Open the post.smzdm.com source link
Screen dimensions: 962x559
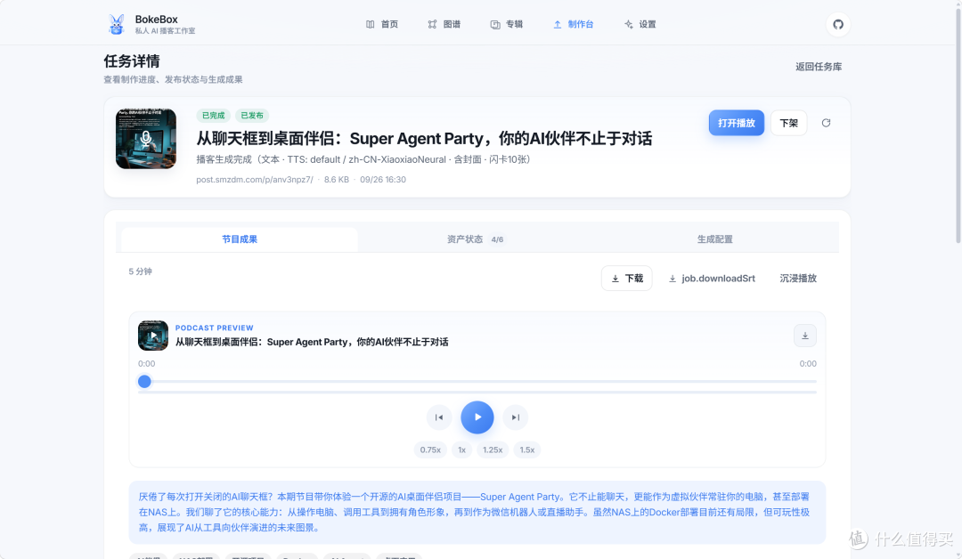click(255, 180)
